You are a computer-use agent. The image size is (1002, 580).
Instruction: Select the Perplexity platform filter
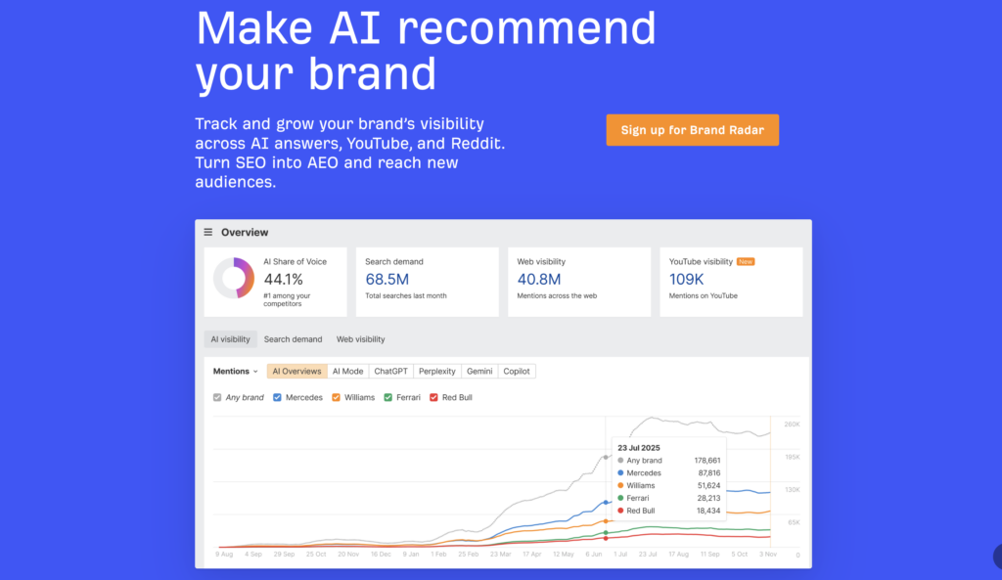click(437, 371)
